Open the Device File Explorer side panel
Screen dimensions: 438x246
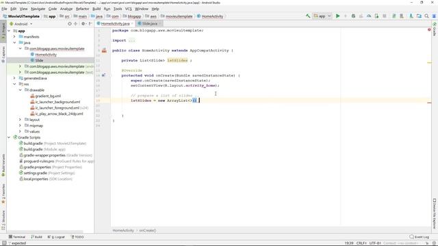(x=435, y=214)
